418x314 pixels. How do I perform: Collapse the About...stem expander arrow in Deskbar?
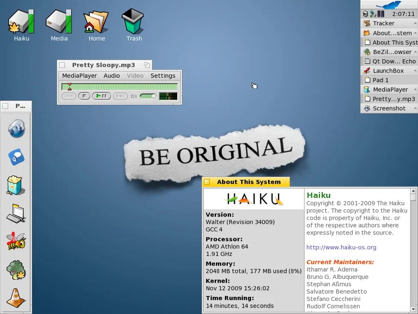click(x=415, y=33)
